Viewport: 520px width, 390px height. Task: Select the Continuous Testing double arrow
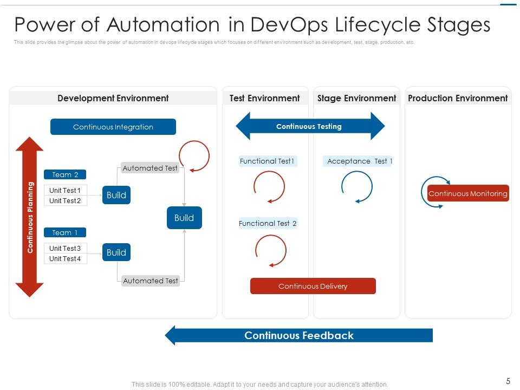(x=310, y=126)
